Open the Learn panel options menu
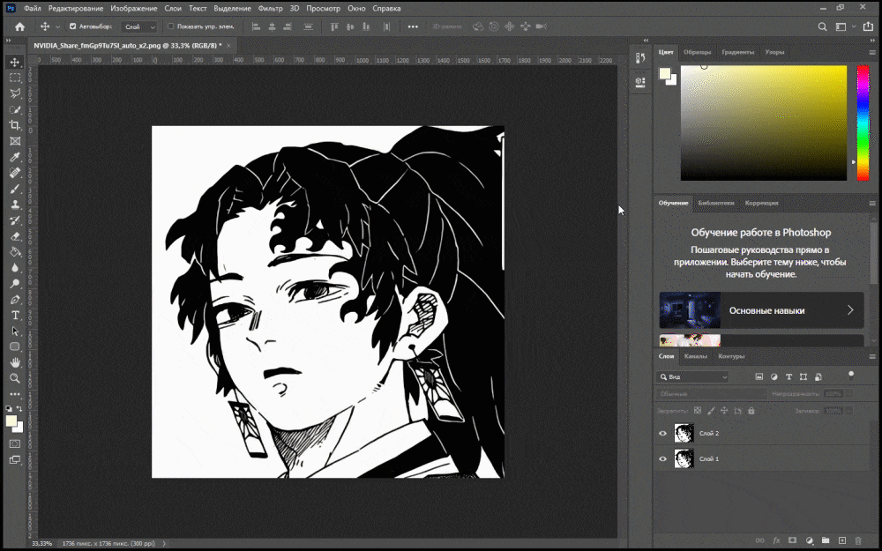Screen dimensions: 882x551 tap(872, 203)
